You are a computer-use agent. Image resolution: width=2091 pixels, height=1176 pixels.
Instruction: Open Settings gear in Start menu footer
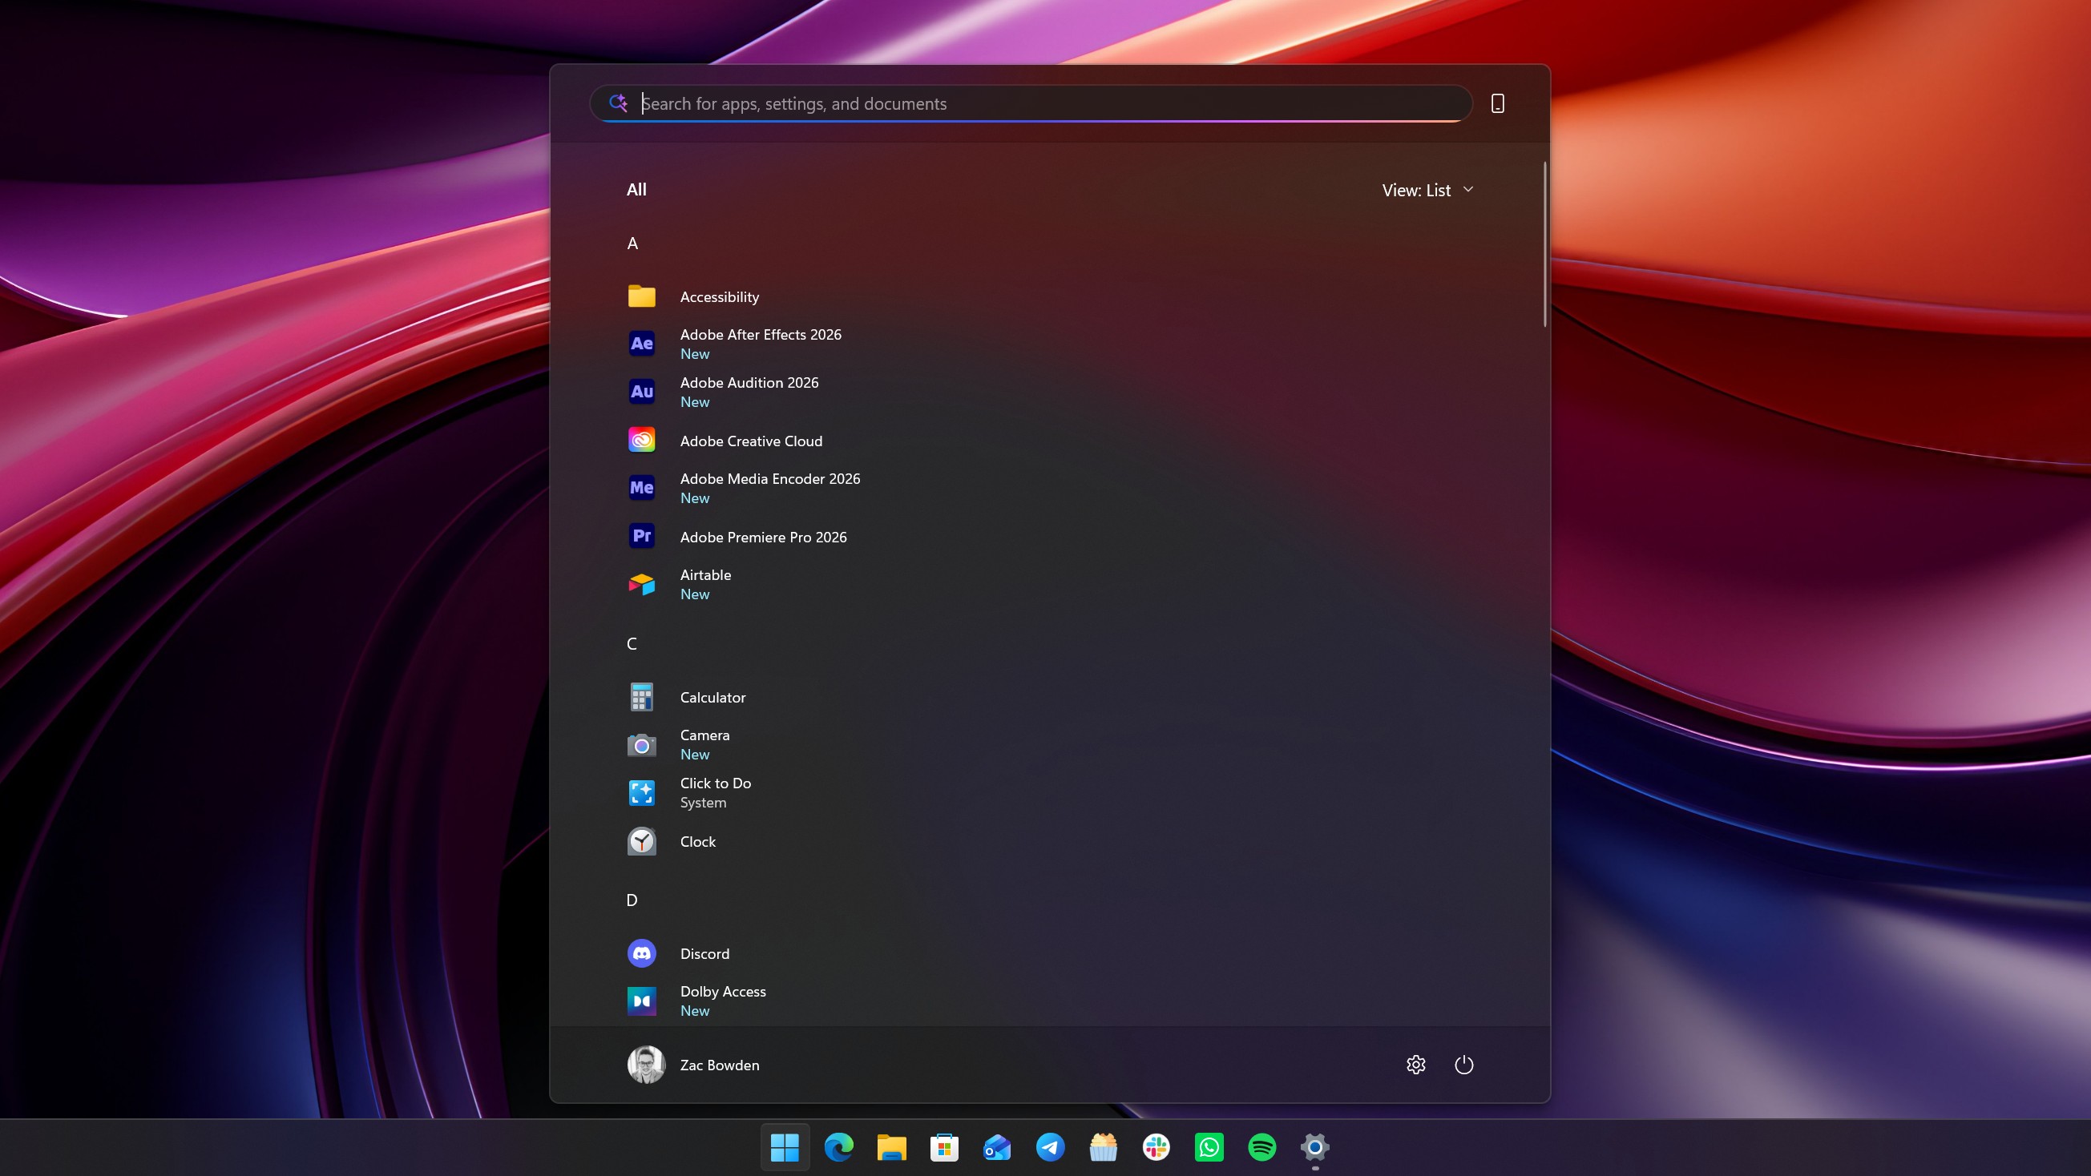1415,1064
